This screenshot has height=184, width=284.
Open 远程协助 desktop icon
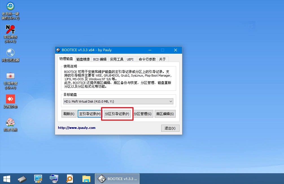point(10,101)
